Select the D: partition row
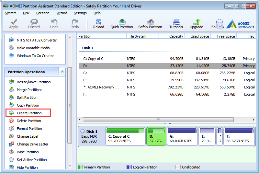 [x=167, y=66]
